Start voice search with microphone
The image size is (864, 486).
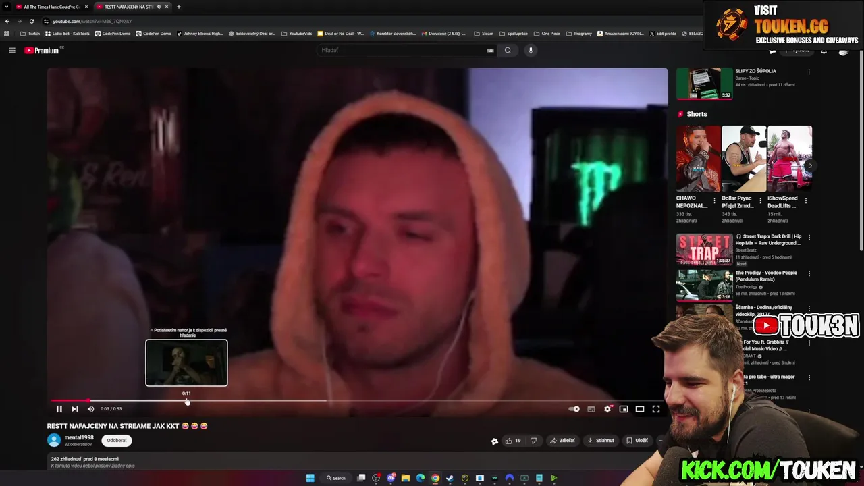[x=531, y=50]
